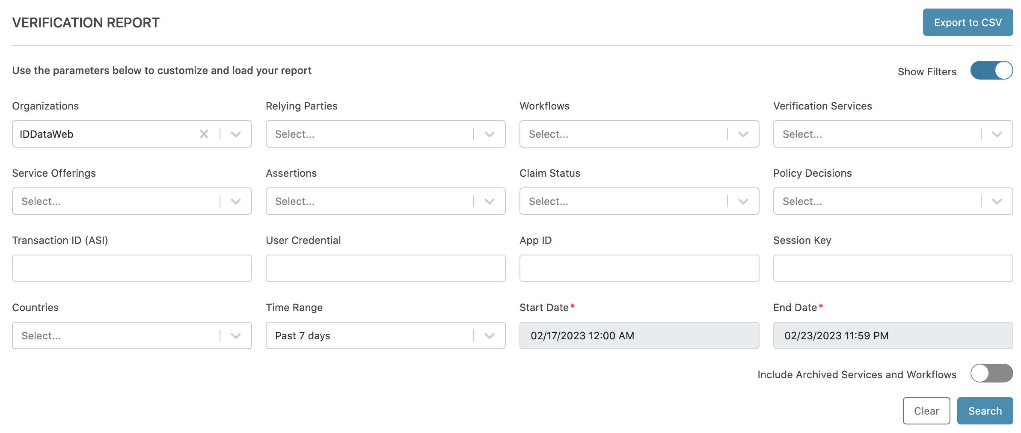Expand the Organizations dropdown arrow
The height and width of the screenshot is (433, 1021).
[236, 134]
